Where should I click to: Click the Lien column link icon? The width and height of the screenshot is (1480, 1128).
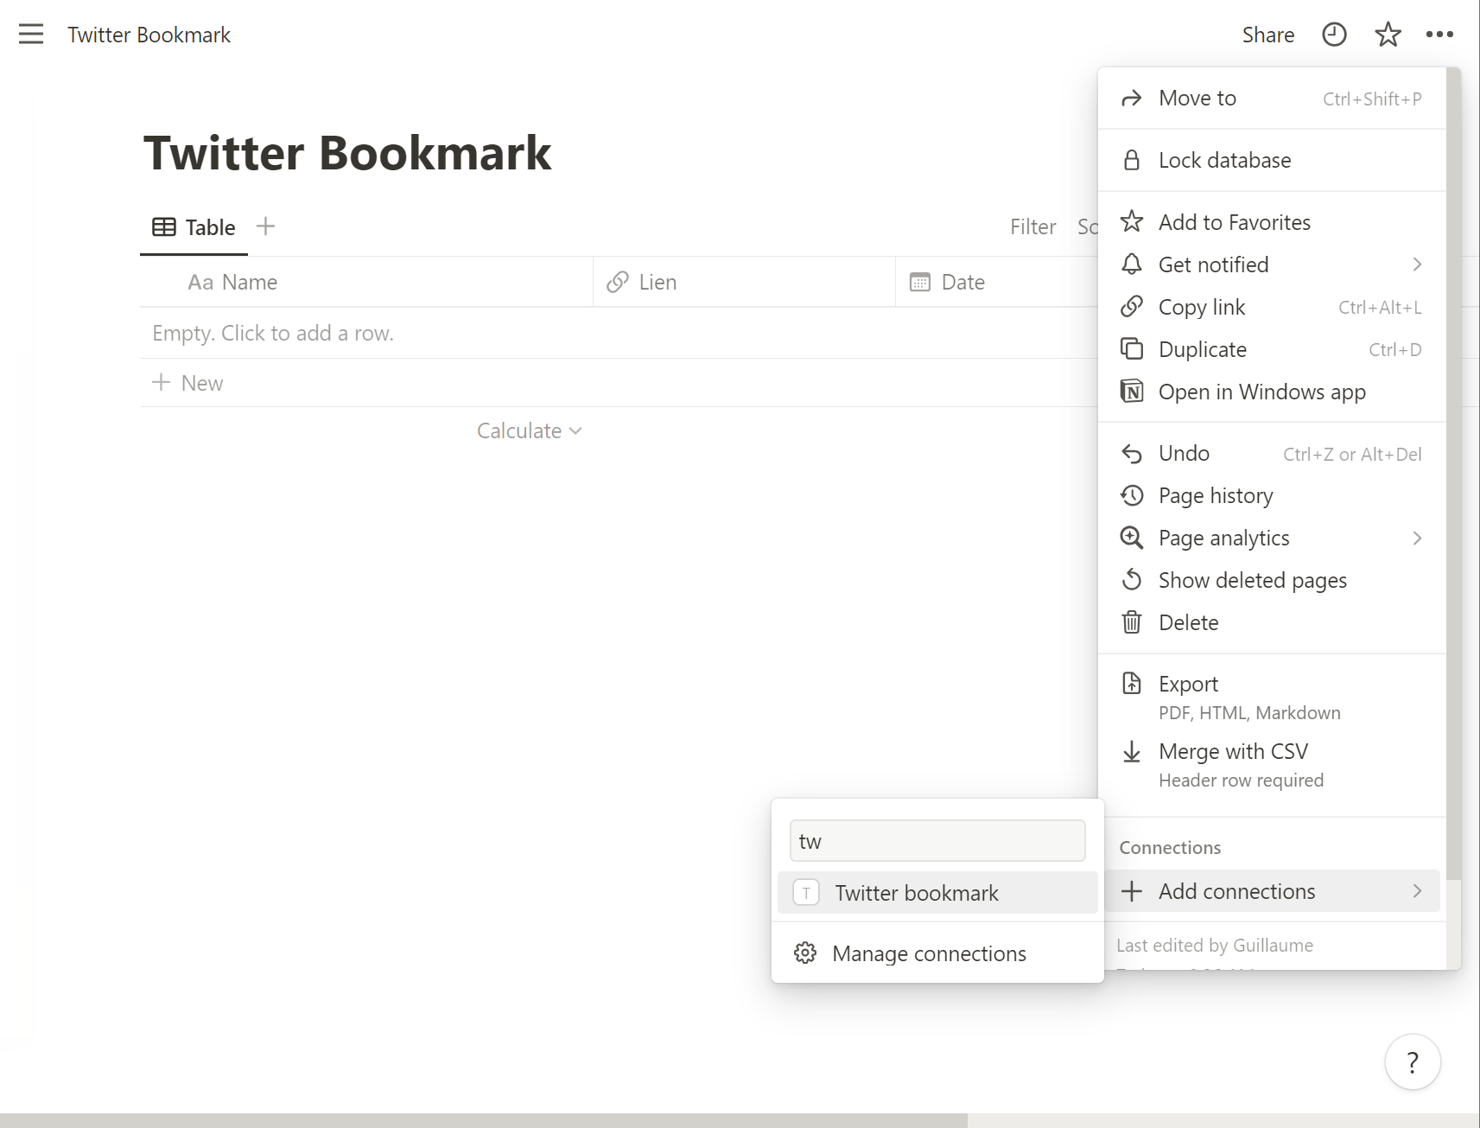point(617,282)
